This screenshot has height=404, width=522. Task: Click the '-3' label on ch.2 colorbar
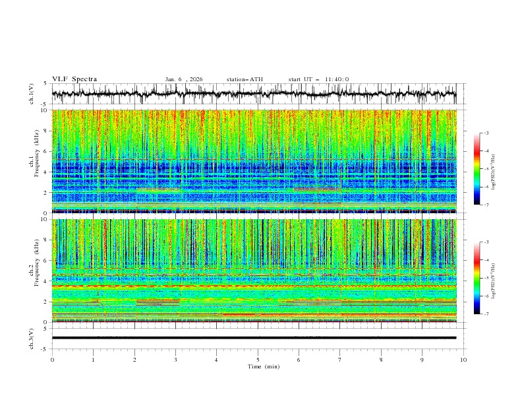point(486,242)
